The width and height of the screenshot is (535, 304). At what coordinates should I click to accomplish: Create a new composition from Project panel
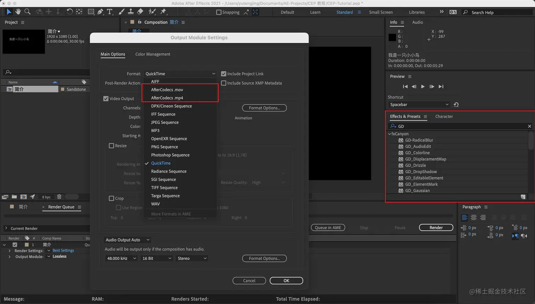tap(23, 197)
